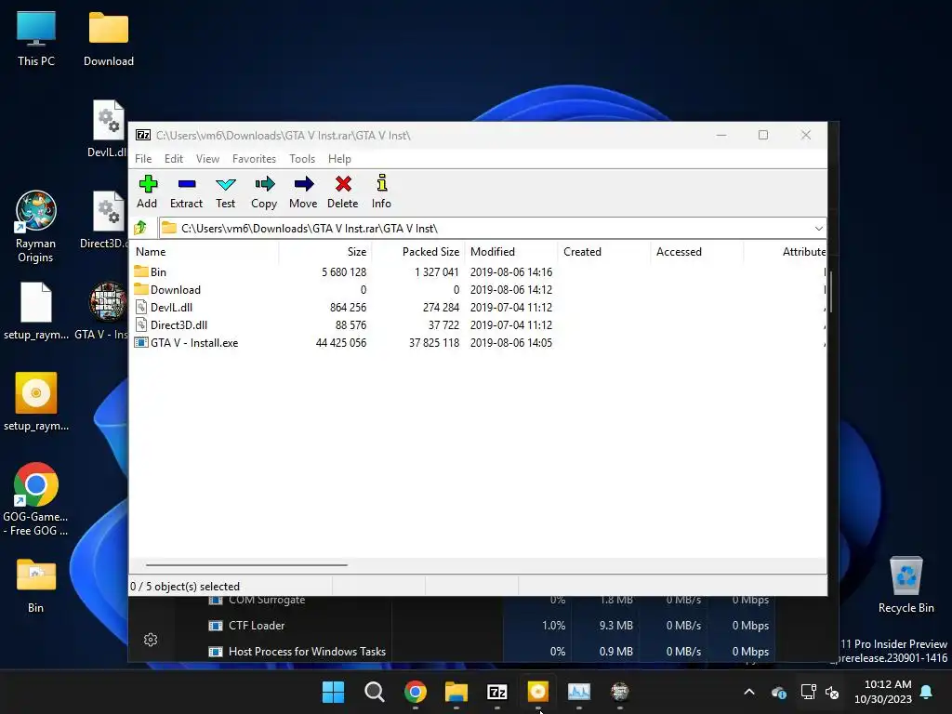Click the 7-Zip window title icon

click(143, 135)
